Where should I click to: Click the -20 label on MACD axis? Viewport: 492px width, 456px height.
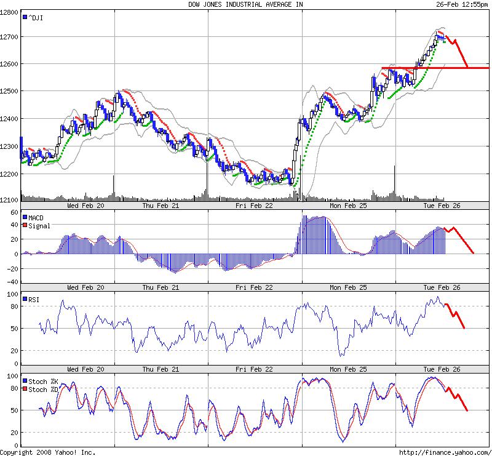pyautogui.click(x=13, y=269)
